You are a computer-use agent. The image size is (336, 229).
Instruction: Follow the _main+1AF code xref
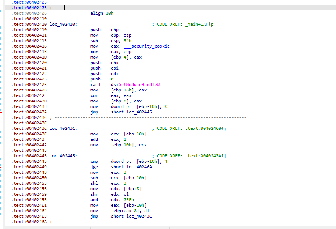click(198, 24)
